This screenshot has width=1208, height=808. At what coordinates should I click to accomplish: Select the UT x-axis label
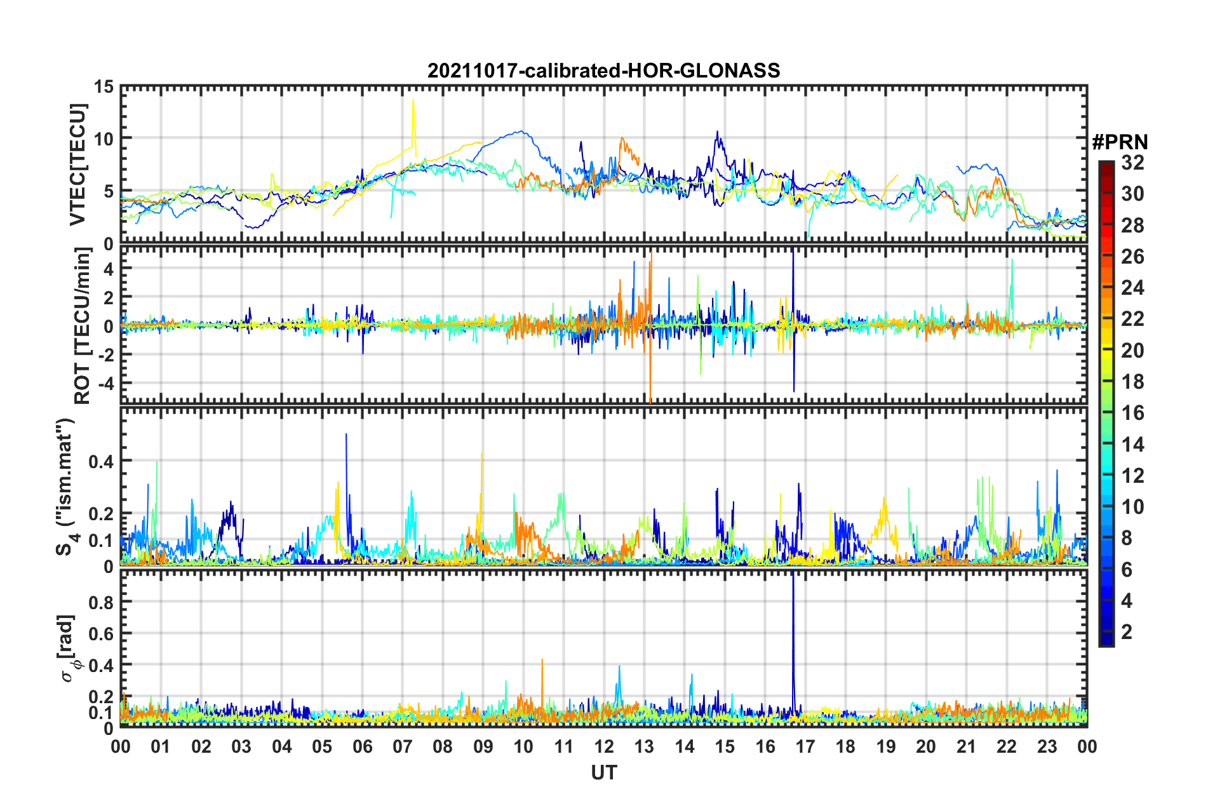603,772
